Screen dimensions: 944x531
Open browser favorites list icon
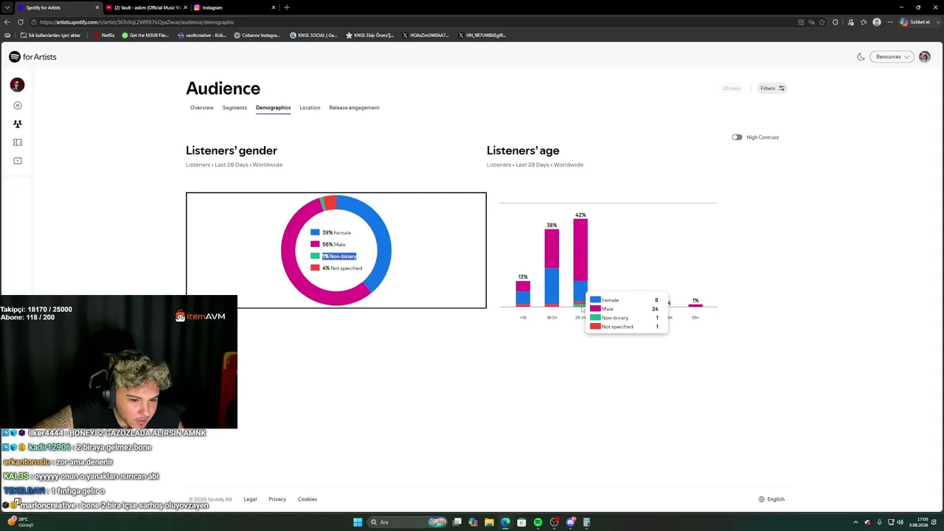pyautogui.click(x=864, y=22)
